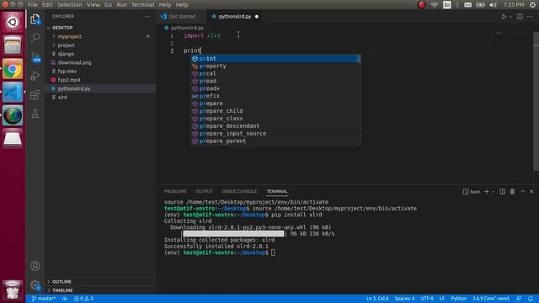Open the Explorer view in activity bar

pos(35,19)
